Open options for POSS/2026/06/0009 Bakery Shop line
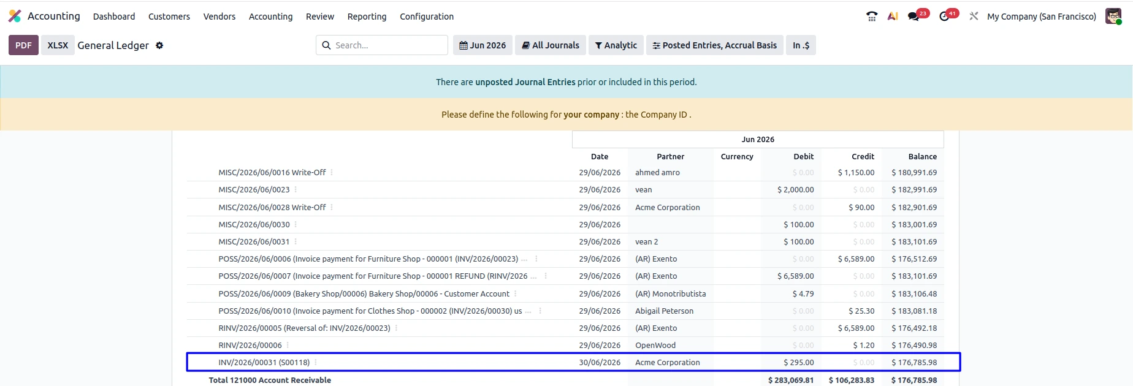1133x386 pixels. [x=516, y=294]
